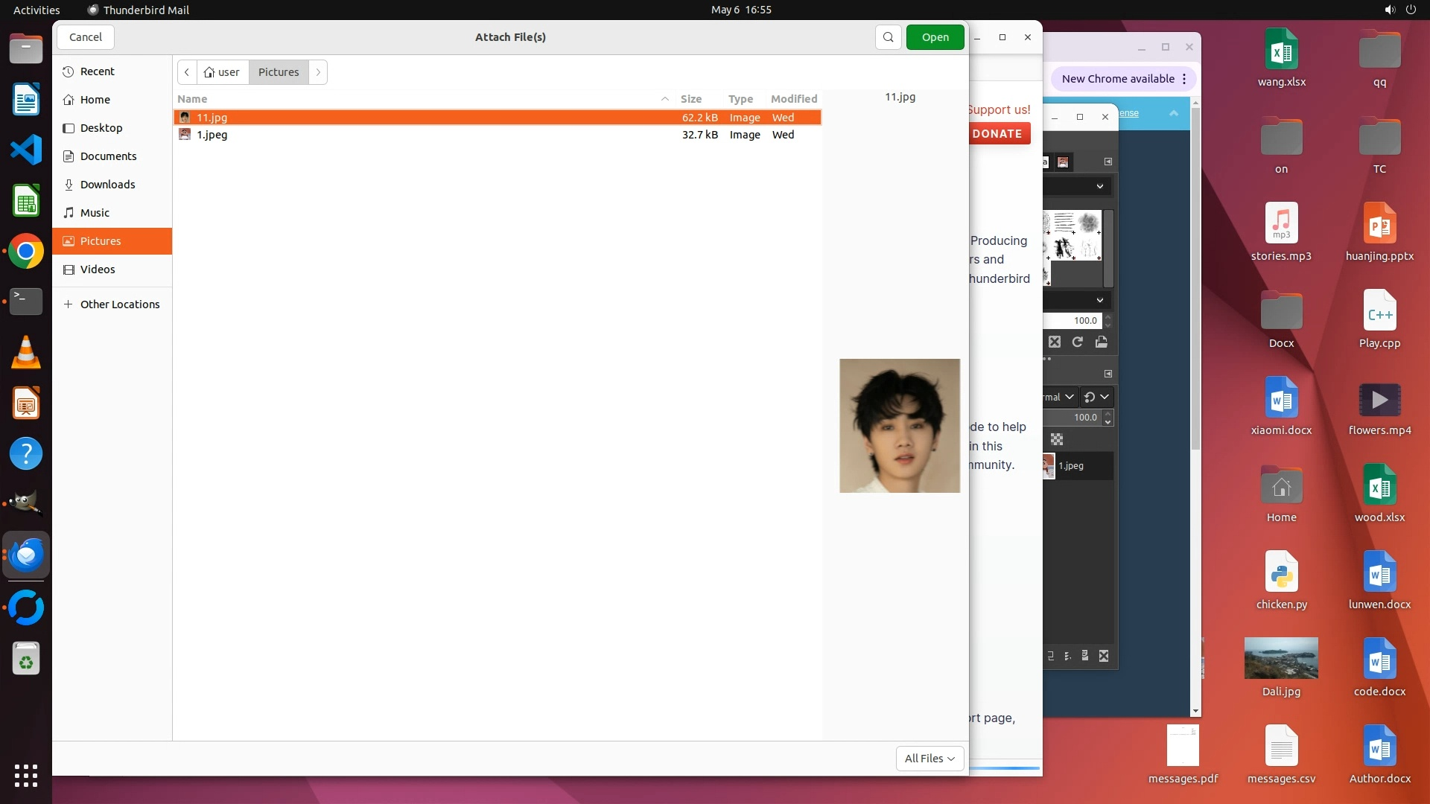The width and height of the screenshot is (1430, 804).
Task: Select 1.jpeg file in list
Action: click(x=212, y=135)
